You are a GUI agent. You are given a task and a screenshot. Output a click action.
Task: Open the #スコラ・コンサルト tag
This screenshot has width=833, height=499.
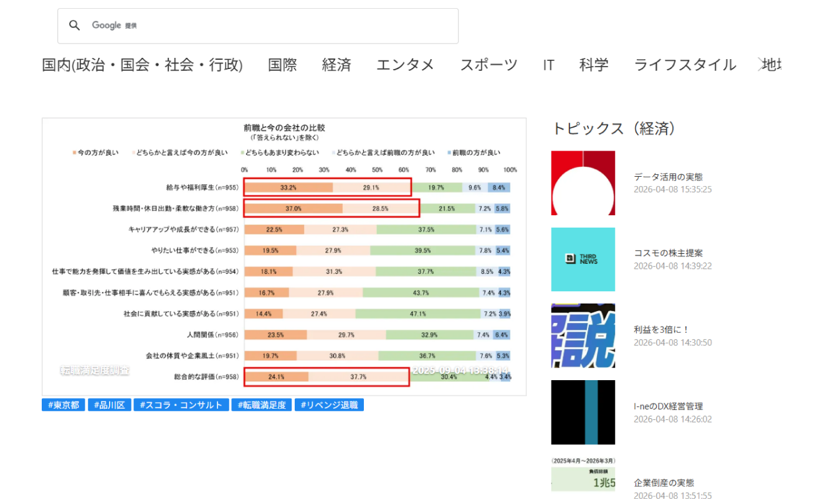coord(181,405)
